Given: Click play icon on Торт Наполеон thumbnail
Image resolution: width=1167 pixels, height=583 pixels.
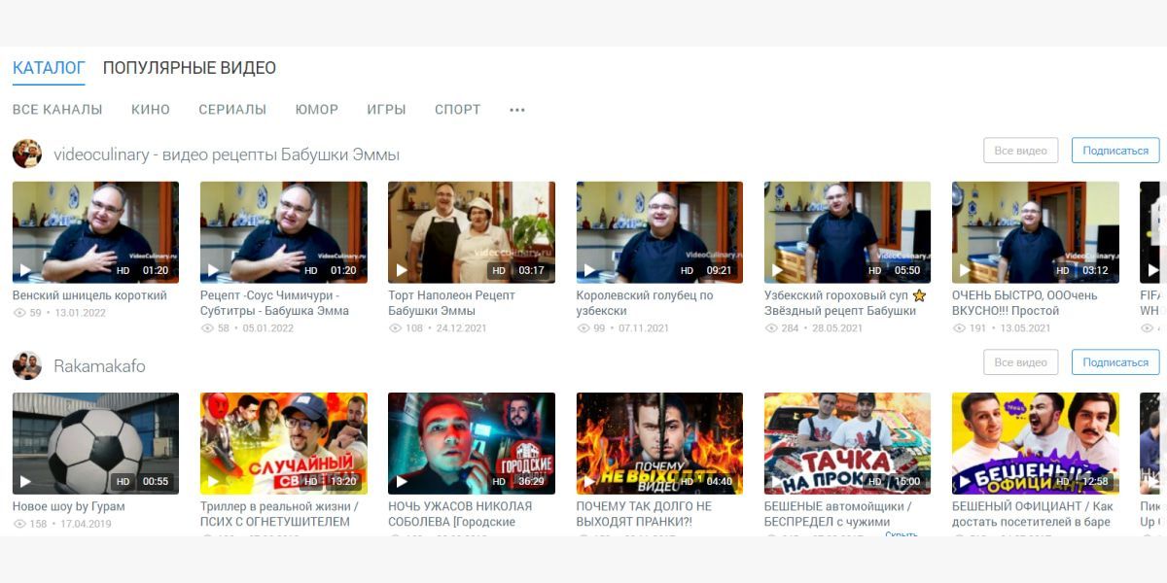Looking at the screenshot, I should pos(401,270).
